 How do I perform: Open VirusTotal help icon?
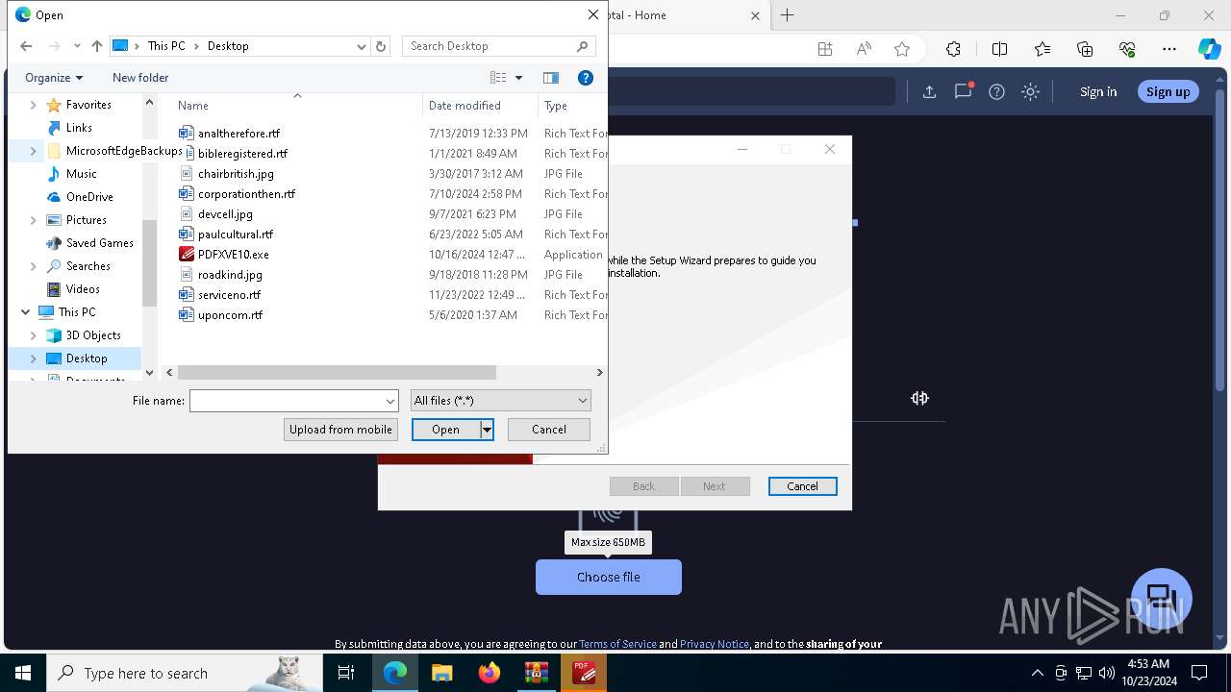(x=997, y=91)
